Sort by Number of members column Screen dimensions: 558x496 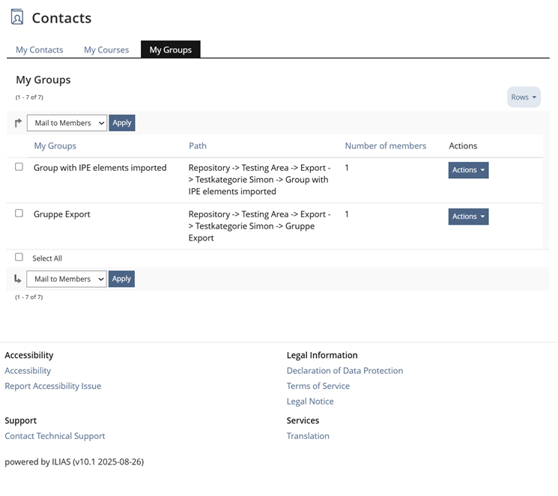[385, 145]
